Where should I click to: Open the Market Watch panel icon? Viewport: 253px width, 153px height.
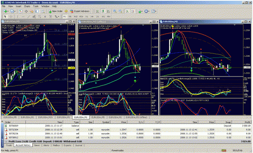click(x=21, y=11)
